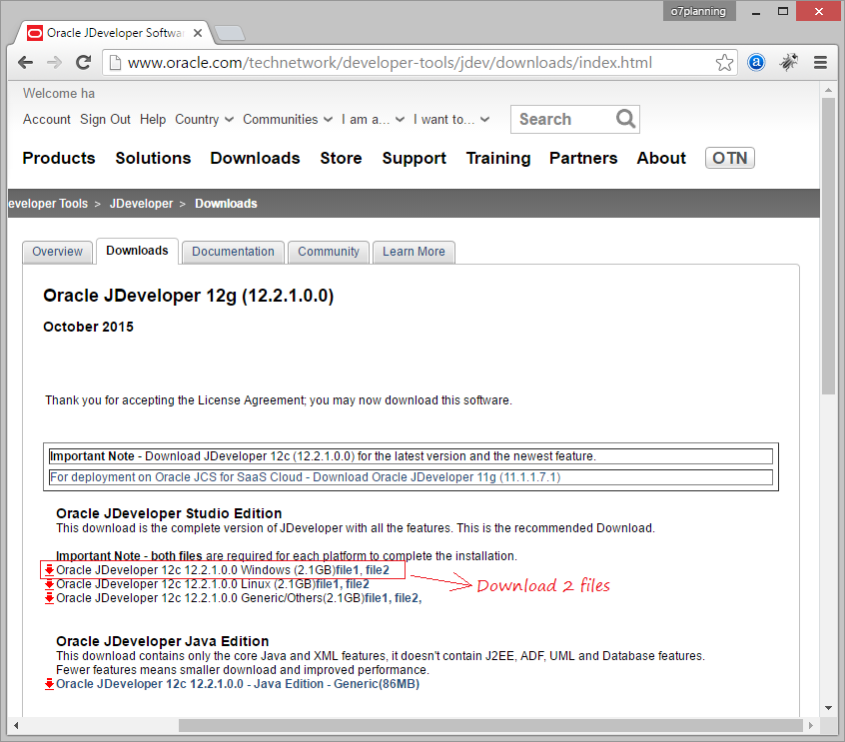Screen dimensions: 845x742
Task: Click the o7planning profile label
Action: tap(698, 11)
